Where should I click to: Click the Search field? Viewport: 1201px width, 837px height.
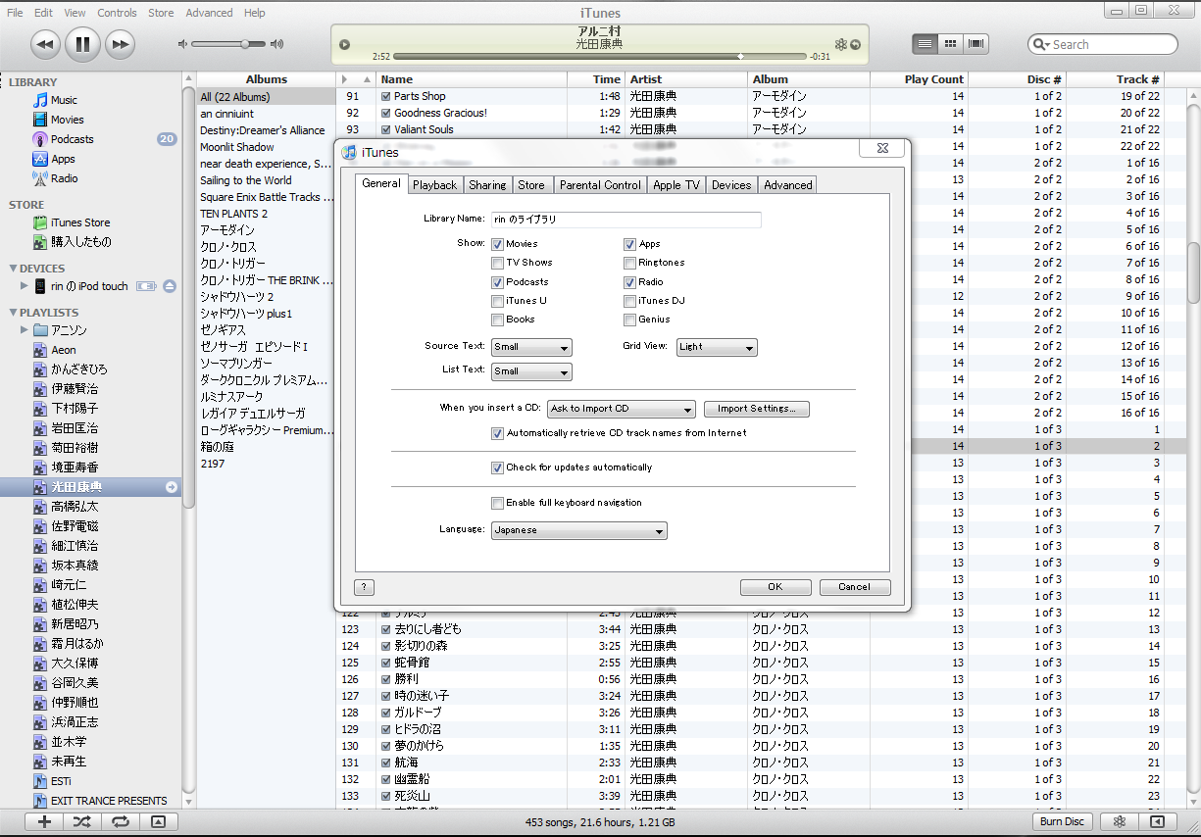[x=1103, y=44]
